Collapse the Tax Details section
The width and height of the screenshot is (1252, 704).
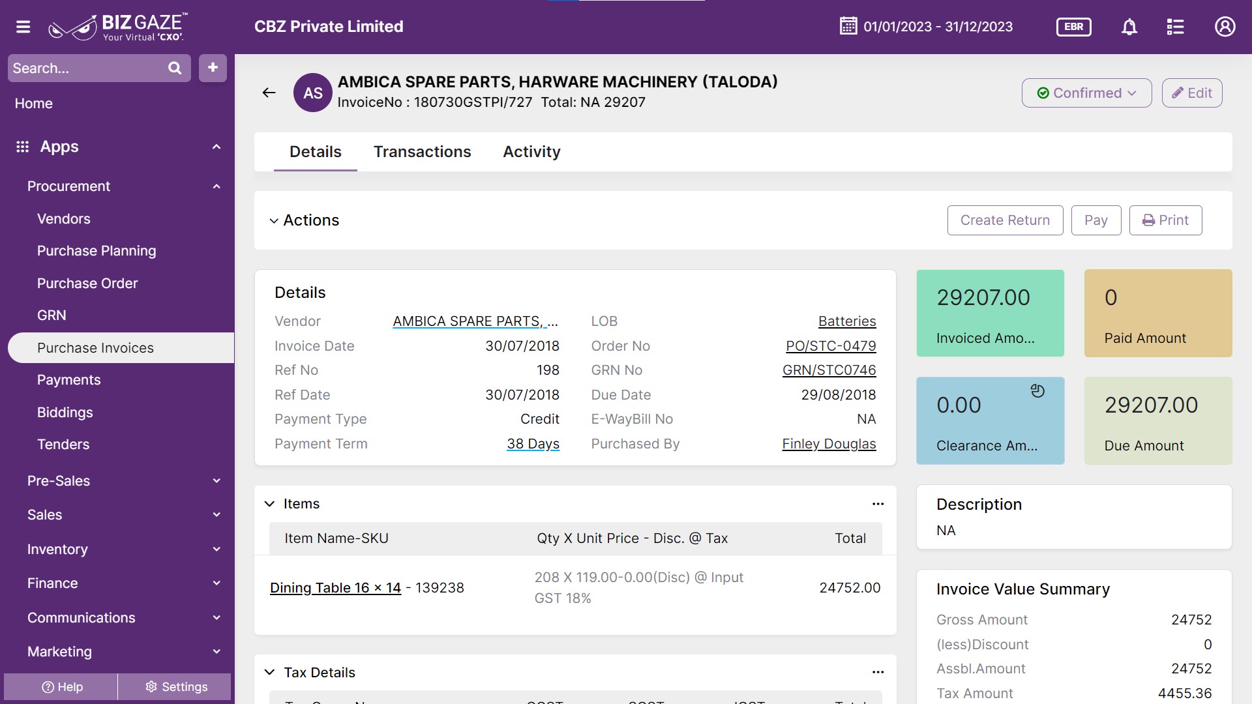[x=269, y=672]
